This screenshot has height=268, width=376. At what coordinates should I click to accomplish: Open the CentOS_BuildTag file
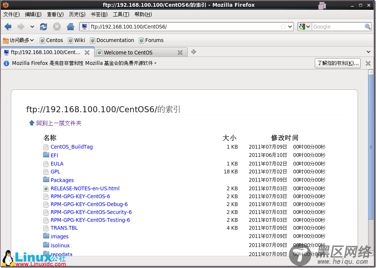coord(71,147)
